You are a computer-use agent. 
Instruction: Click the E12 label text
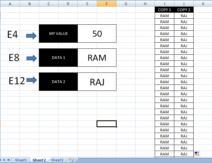coord(17,81)
